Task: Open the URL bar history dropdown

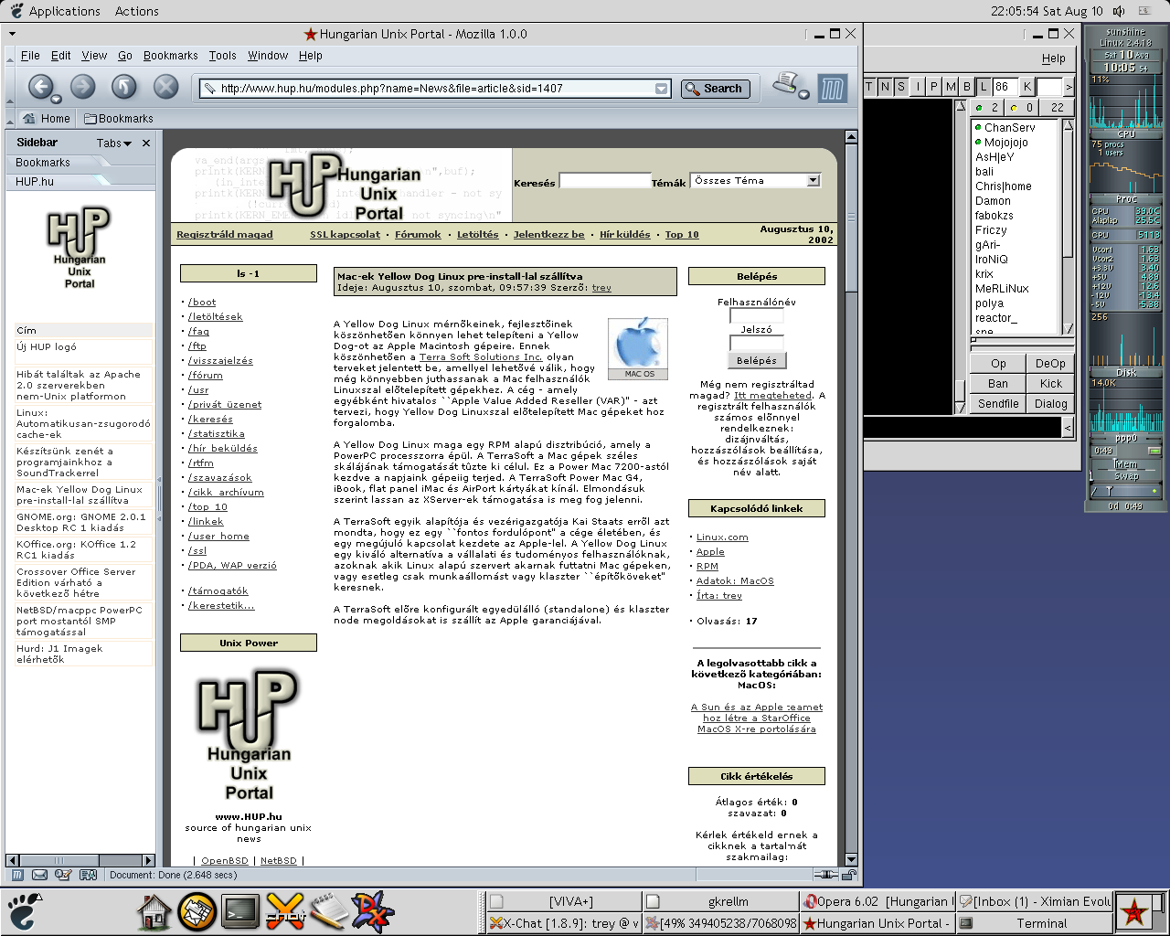Action: coord(662,89)
